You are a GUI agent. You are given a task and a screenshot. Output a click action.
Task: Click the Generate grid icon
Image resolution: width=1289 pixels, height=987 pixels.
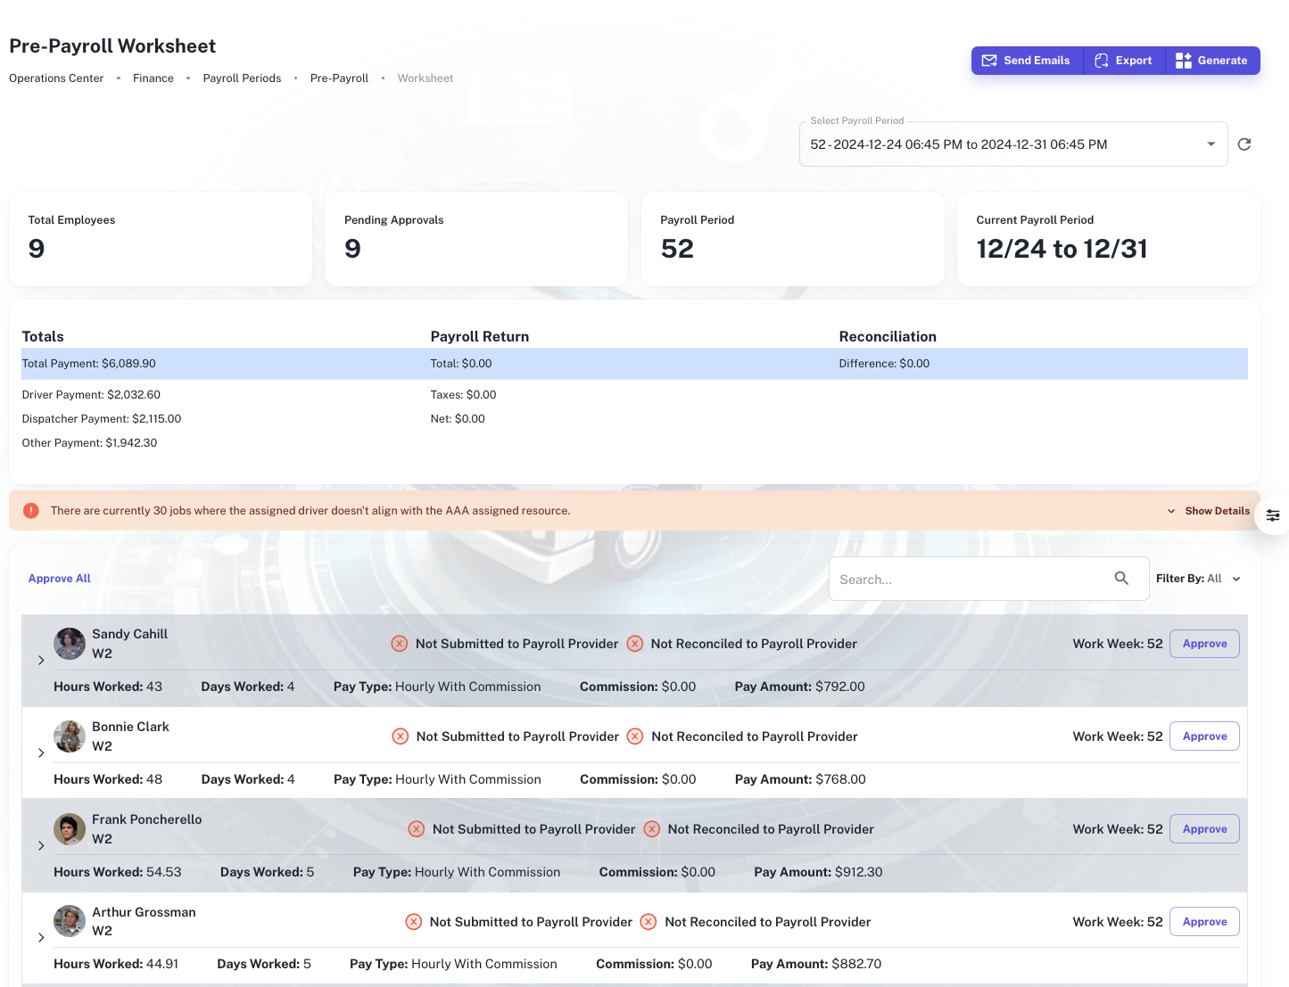pyautogui.click(x=1184, y=61)
